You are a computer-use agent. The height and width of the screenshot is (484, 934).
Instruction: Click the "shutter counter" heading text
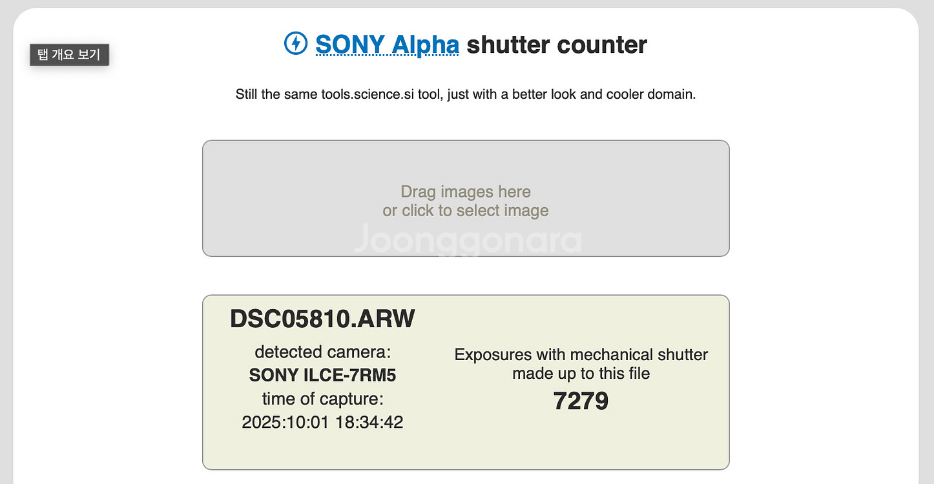[556, 45]
